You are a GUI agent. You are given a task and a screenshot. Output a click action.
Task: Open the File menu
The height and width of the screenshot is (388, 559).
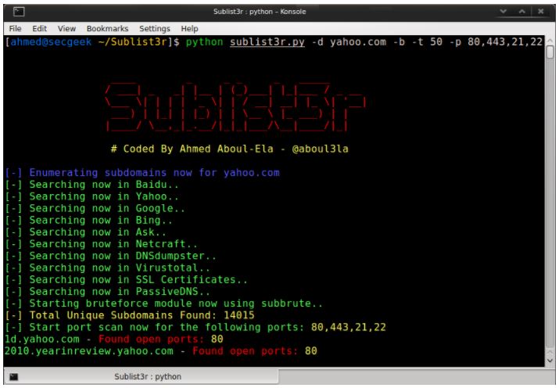pyautogui.click(x=15, y=28)
